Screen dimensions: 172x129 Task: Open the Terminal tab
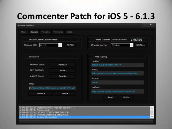tap(58, 32)
